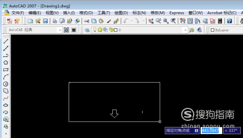Click the Undo arrow
The height and width of the screenshot is (138, 243).
[x=126, y=21]
